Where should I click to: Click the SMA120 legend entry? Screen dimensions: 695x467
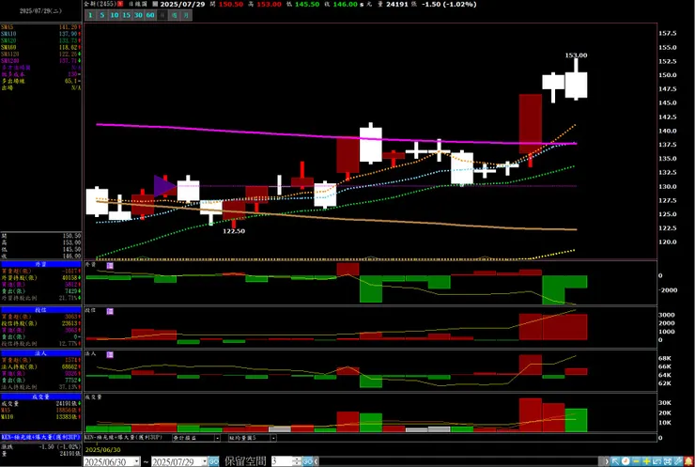(40, 54)
